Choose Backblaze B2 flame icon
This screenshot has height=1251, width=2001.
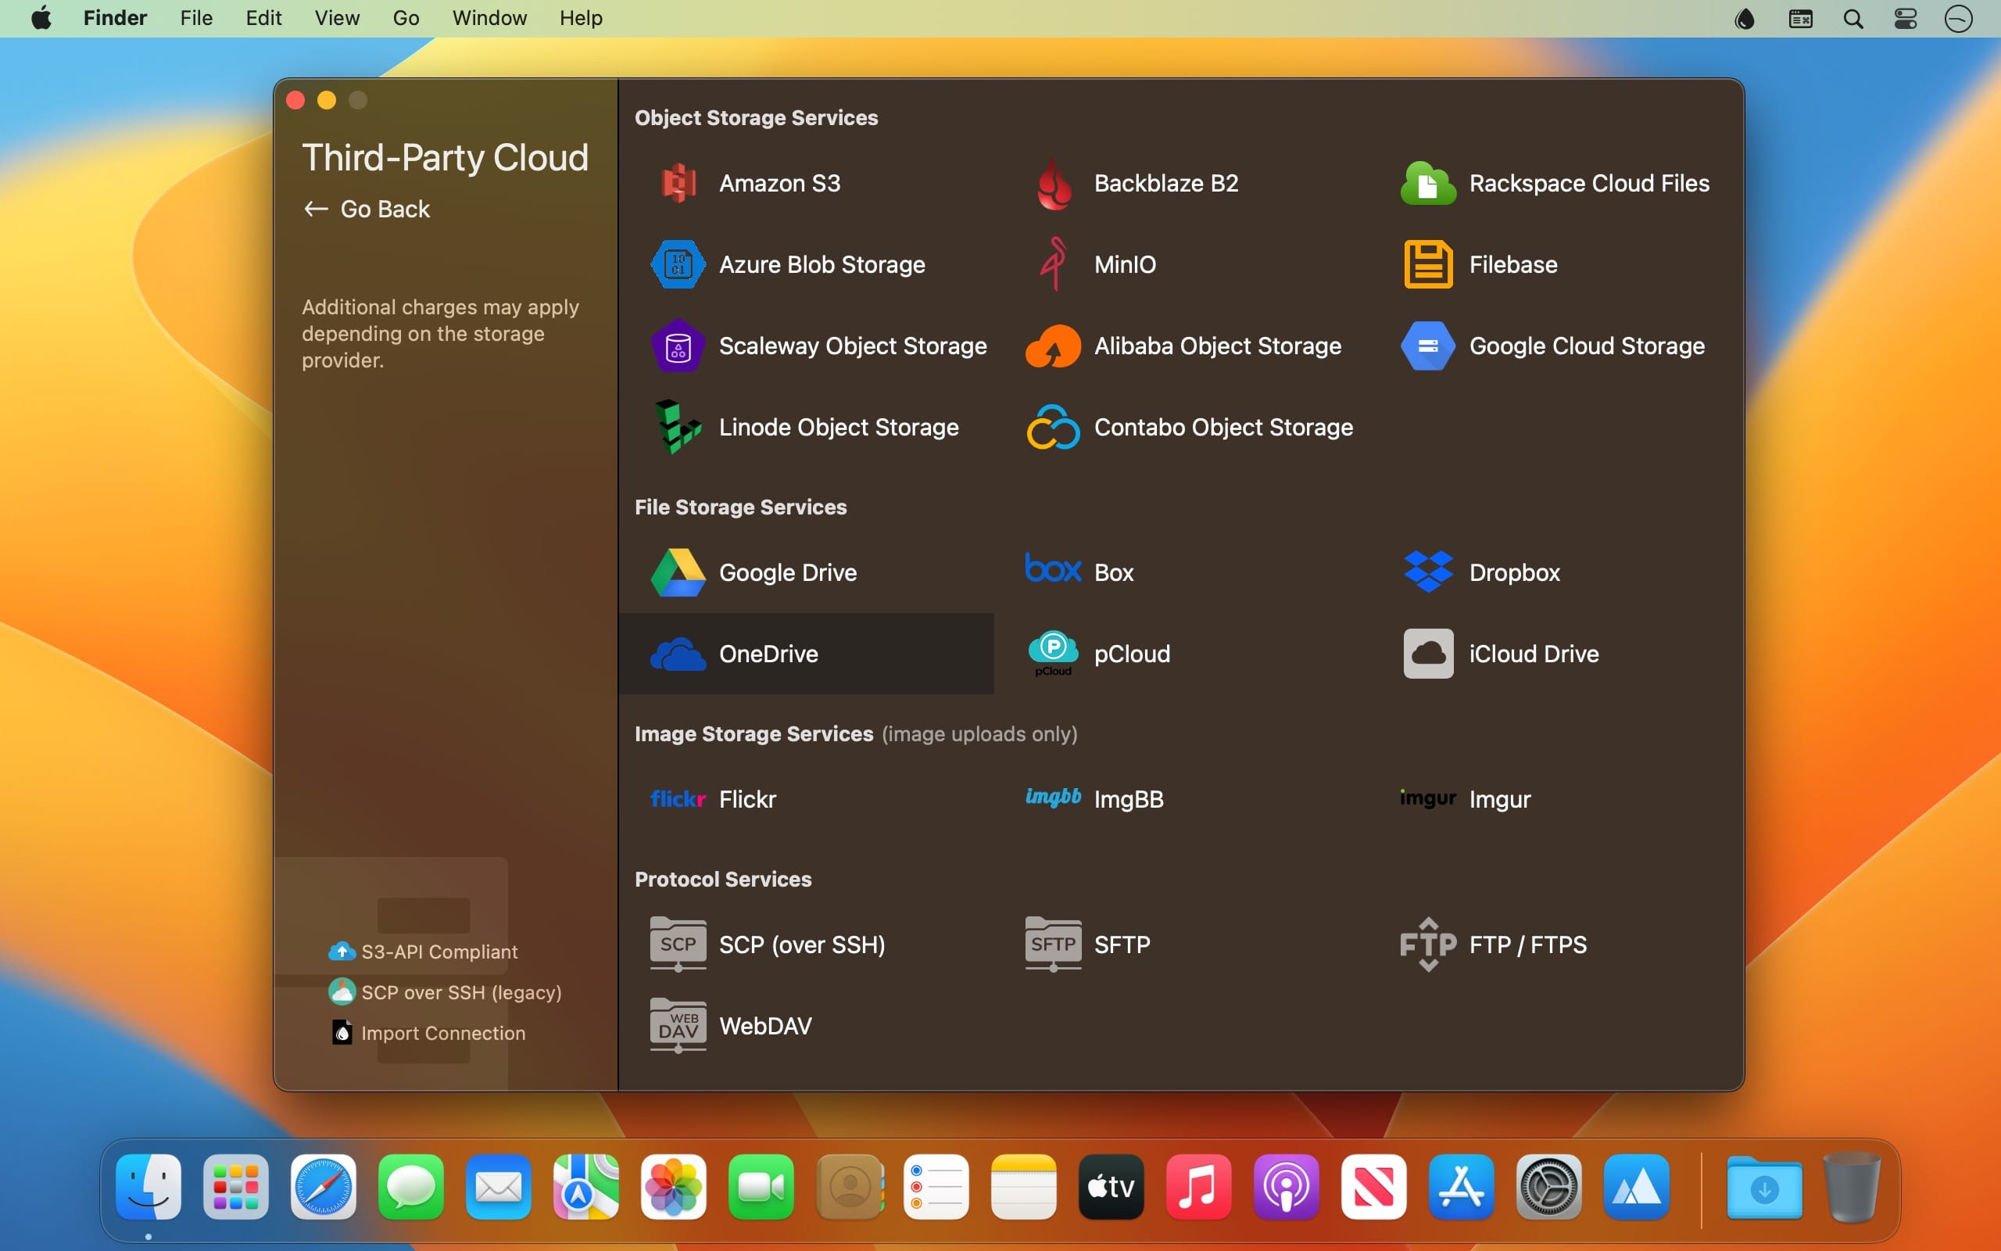[1054, 183]
